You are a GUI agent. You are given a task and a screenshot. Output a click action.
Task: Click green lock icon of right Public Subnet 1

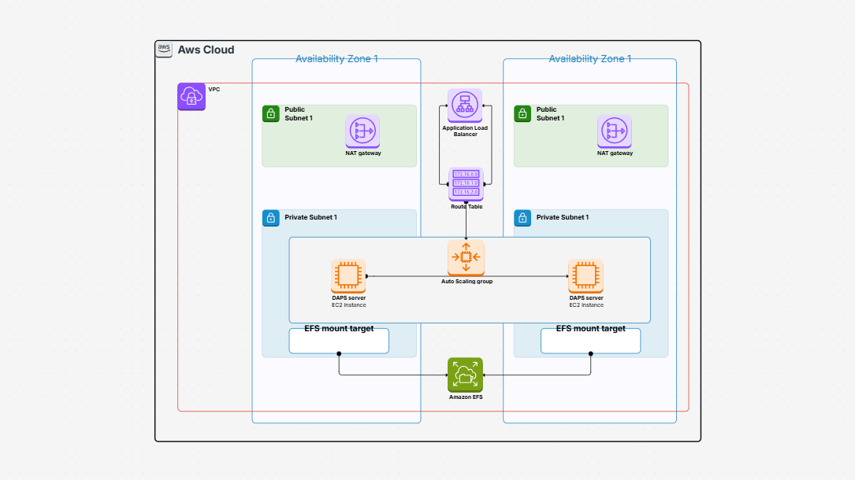(522, 114)
